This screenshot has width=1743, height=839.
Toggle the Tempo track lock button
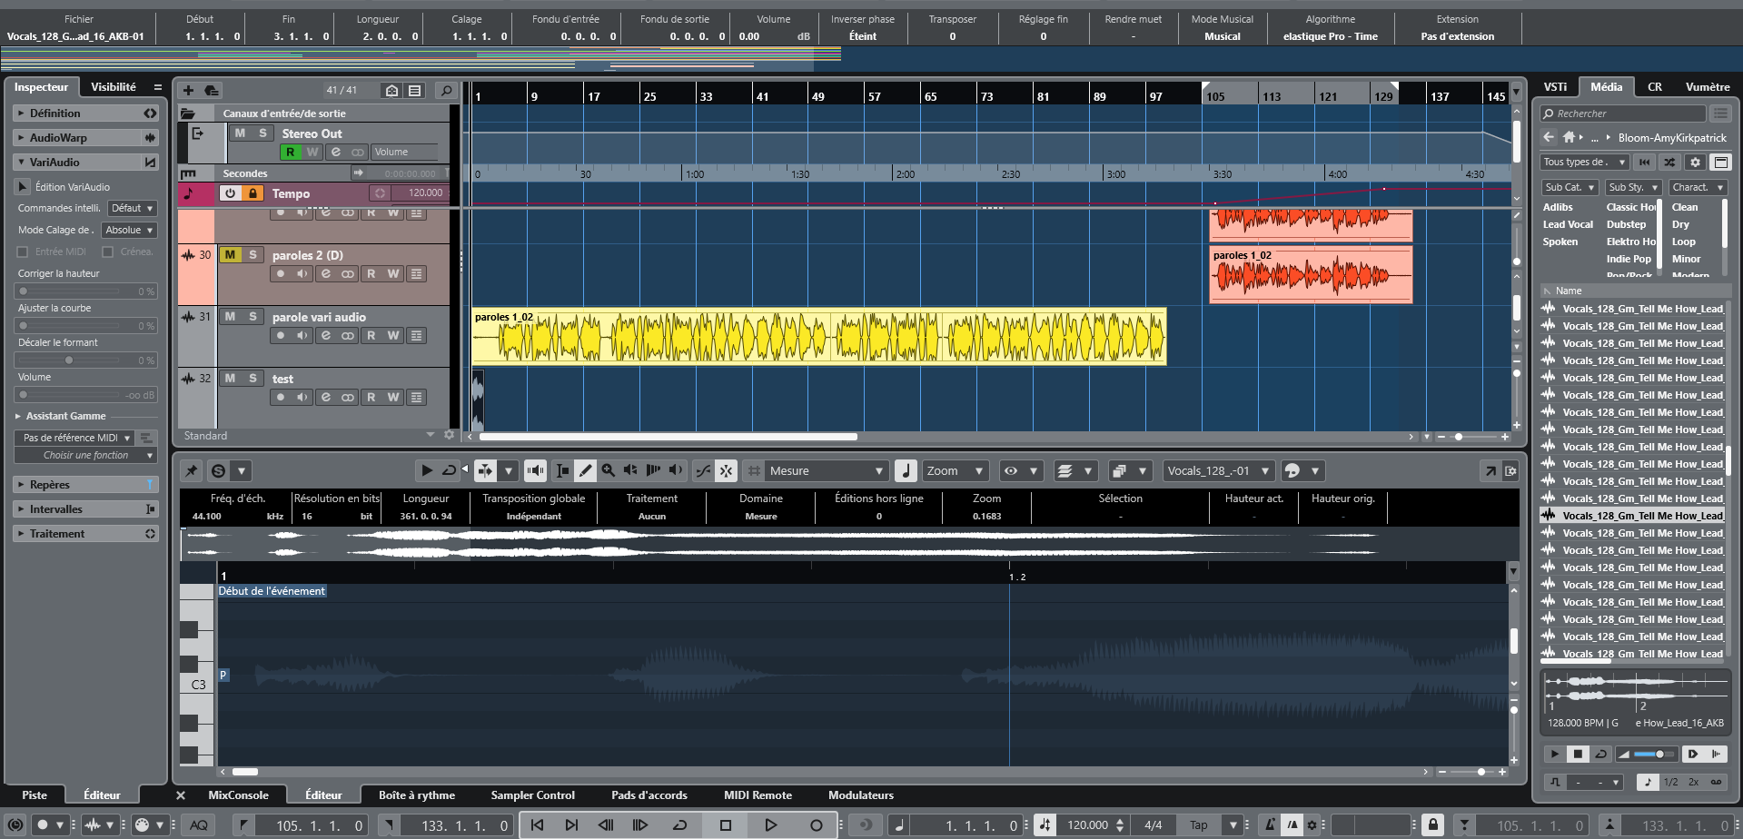(253, 193)
